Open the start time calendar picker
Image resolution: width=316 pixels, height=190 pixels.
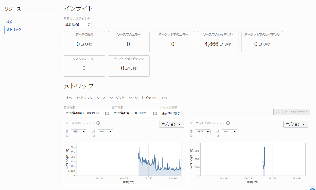(x=107, y=113)
